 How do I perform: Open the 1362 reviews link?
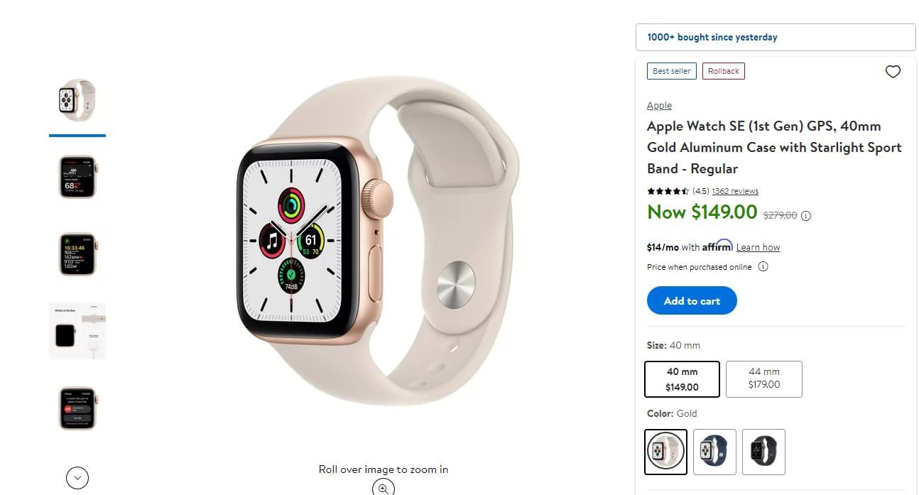pos(735,191)
